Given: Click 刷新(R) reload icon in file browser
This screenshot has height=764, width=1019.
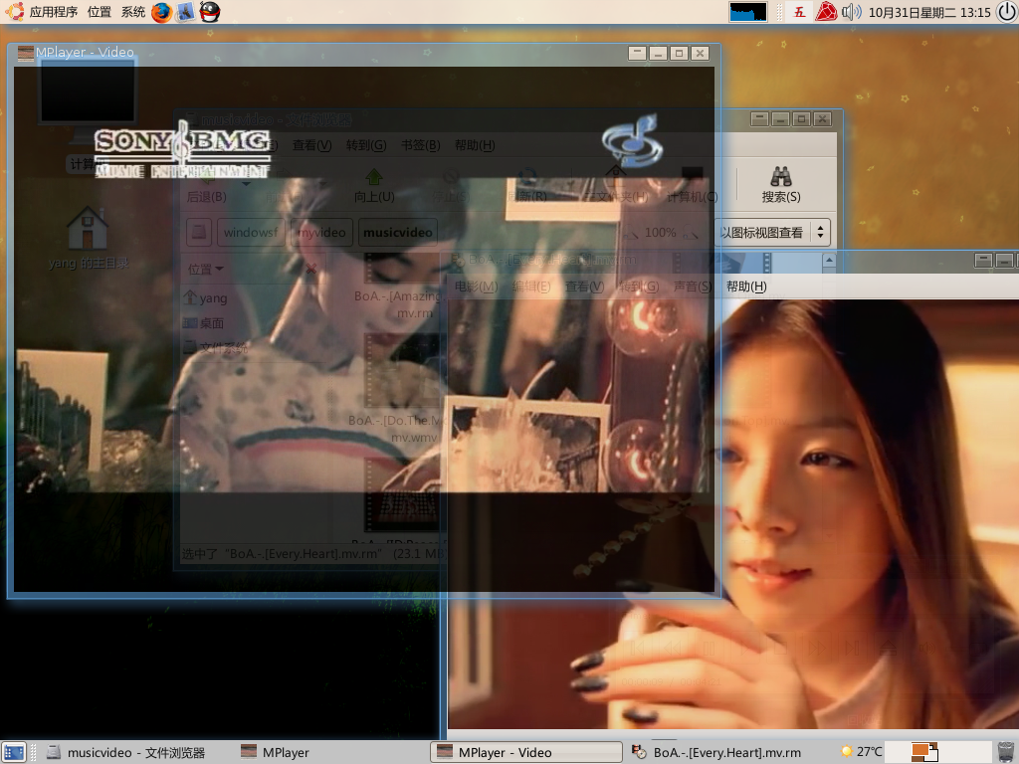Looking at the screenshot, I should 527,185.
